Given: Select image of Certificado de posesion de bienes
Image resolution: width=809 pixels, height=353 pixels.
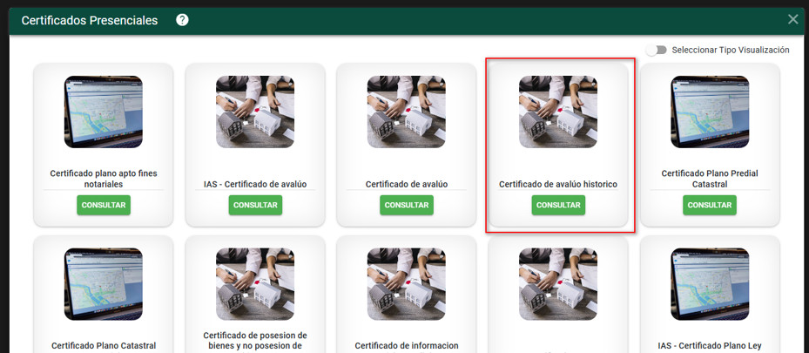Looking at the screenshot, I should pos(255,284).
